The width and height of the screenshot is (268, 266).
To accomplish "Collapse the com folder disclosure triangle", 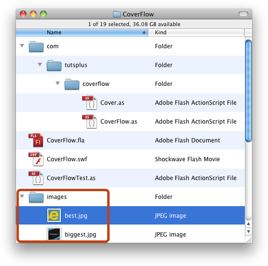I will pos(22,46).
